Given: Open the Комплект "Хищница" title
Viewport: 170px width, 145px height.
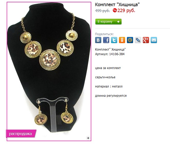Looking at the screenshot, I should [117, 5].
